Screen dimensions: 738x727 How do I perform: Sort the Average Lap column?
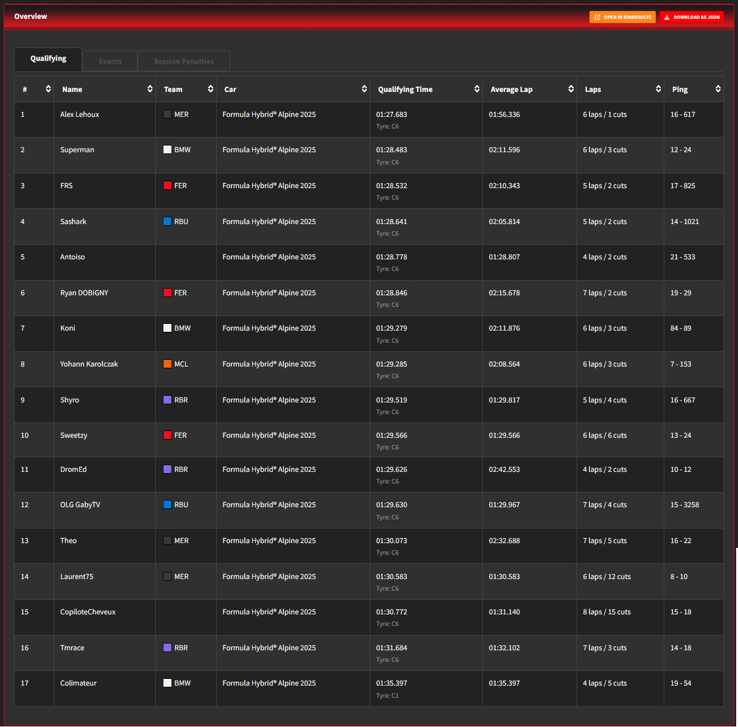(571, 89)
